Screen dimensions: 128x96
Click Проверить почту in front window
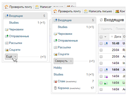[x=69, y=11]
